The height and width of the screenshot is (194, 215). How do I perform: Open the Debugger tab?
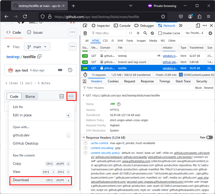pyautogui.click(x=144, y=26)
